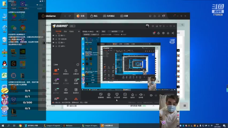
Task: Switch to the WeGame 先锋测试 tab
Action: 109,16
